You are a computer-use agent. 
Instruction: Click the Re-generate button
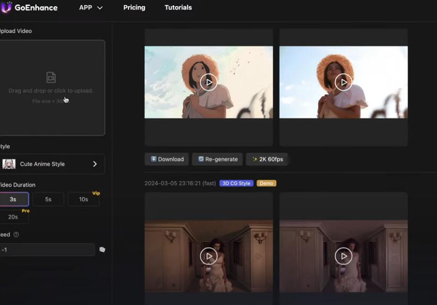217,159
